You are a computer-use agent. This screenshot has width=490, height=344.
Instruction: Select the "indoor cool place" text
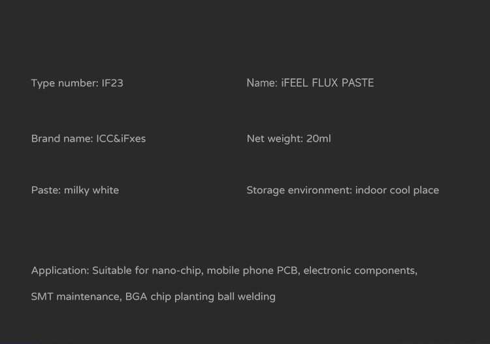click(397, 190)
